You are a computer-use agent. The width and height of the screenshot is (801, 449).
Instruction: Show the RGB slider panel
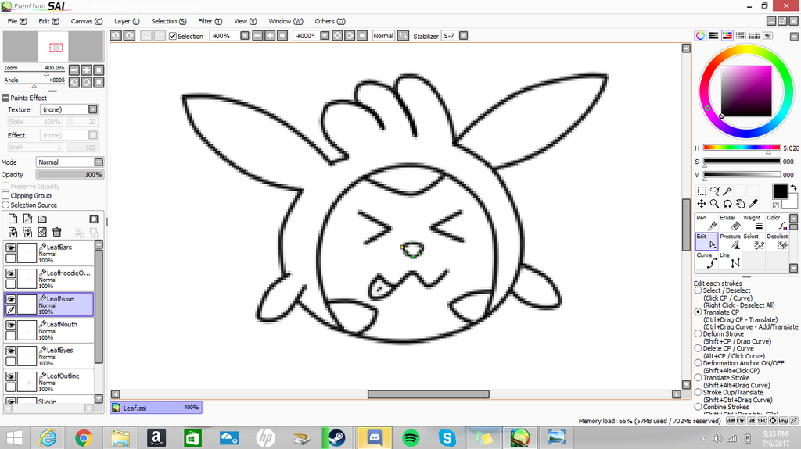pyautogui.click(x=713, y=36)
